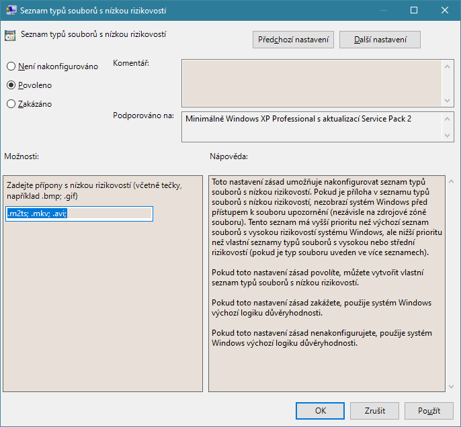Confirm the dialog with OK

pyautogui.click(x=320, y=411)
